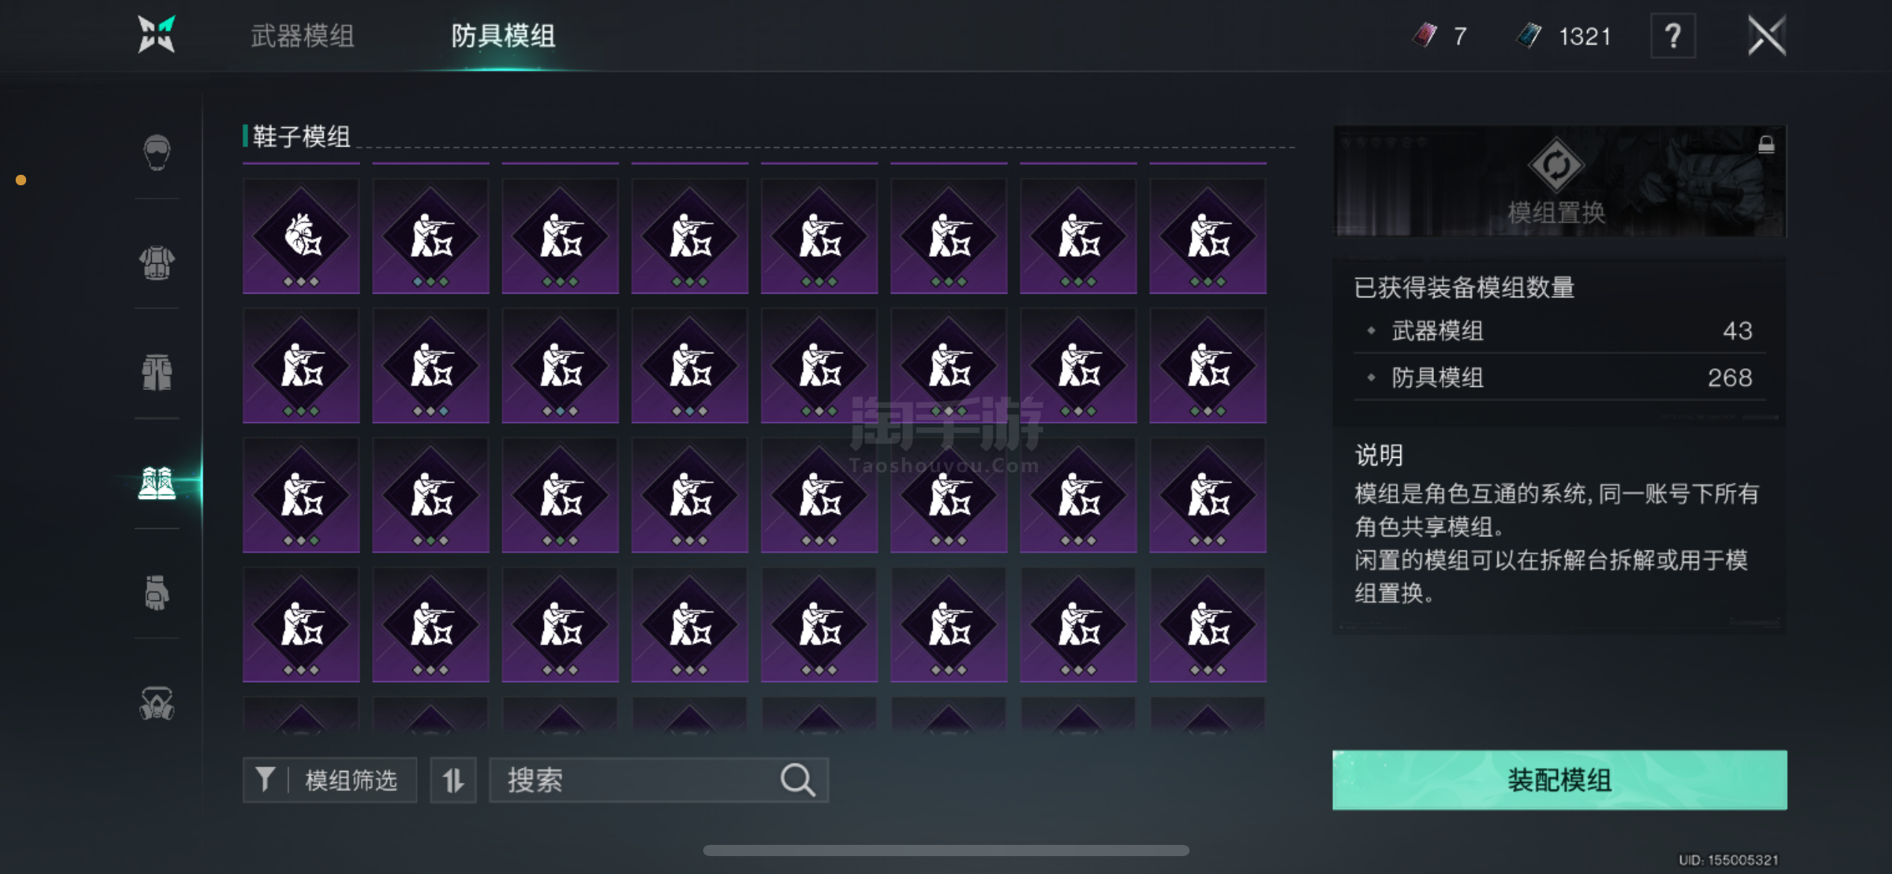Select the heart-icon module in first row
This screenshot has width=1892, height=874.
(x=301, y=236)
